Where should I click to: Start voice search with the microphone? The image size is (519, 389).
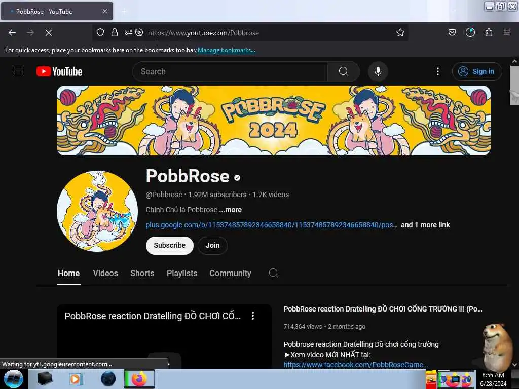click(x=378, y=71)
